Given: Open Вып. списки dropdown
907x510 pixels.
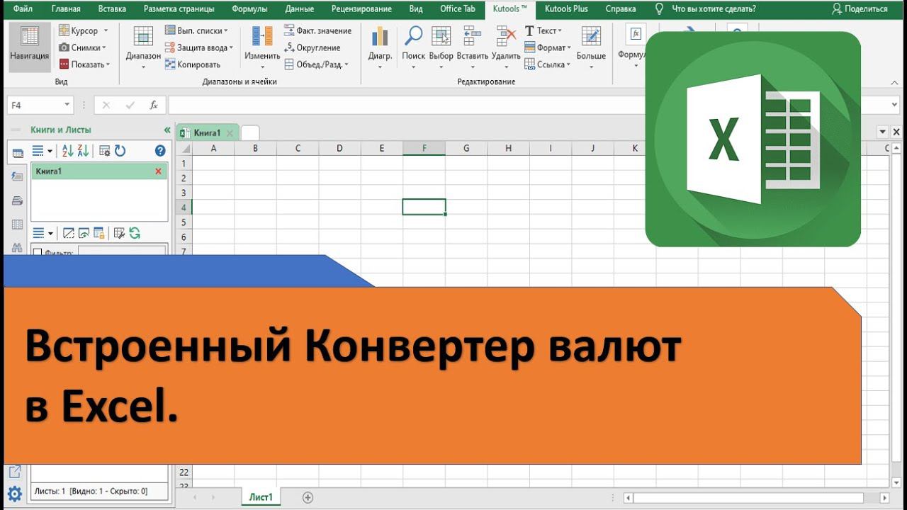Looking at the screenshot, I should 226,30.
